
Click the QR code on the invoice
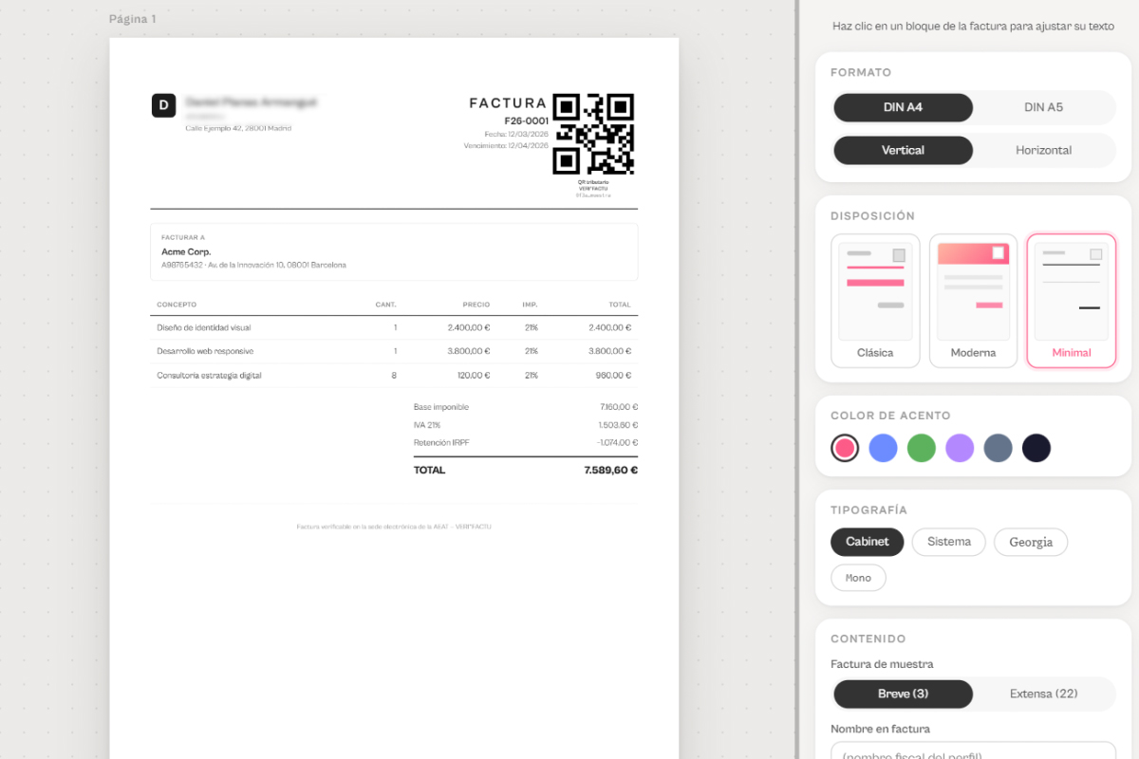[x=593, y=134]
